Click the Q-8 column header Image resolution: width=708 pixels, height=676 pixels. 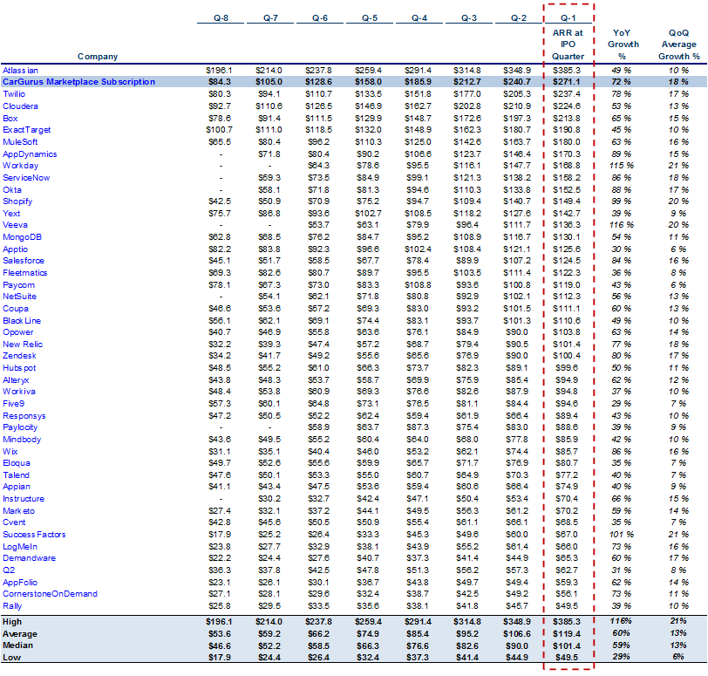click(221, 18)
